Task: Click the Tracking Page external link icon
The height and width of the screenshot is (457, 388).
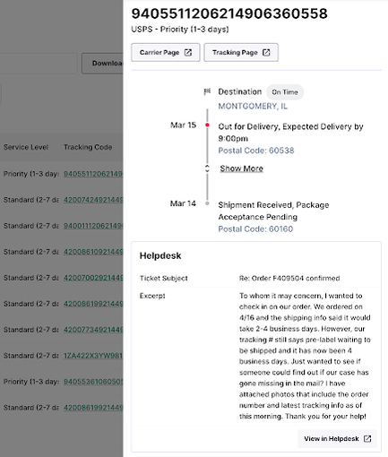Action: 266,53
